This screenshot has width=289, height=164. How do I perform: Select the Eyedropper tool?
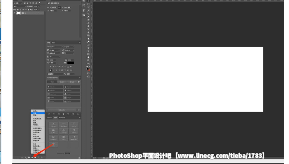pos(89,17)
